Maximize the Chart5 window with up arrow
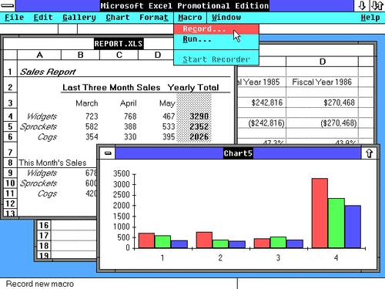The width and height of the screenshot is (385, 289). pyautogui.click(x=369, y=153)
